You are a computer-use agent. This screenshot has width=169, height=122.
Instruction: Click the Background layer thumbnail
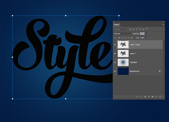[123, 71]
